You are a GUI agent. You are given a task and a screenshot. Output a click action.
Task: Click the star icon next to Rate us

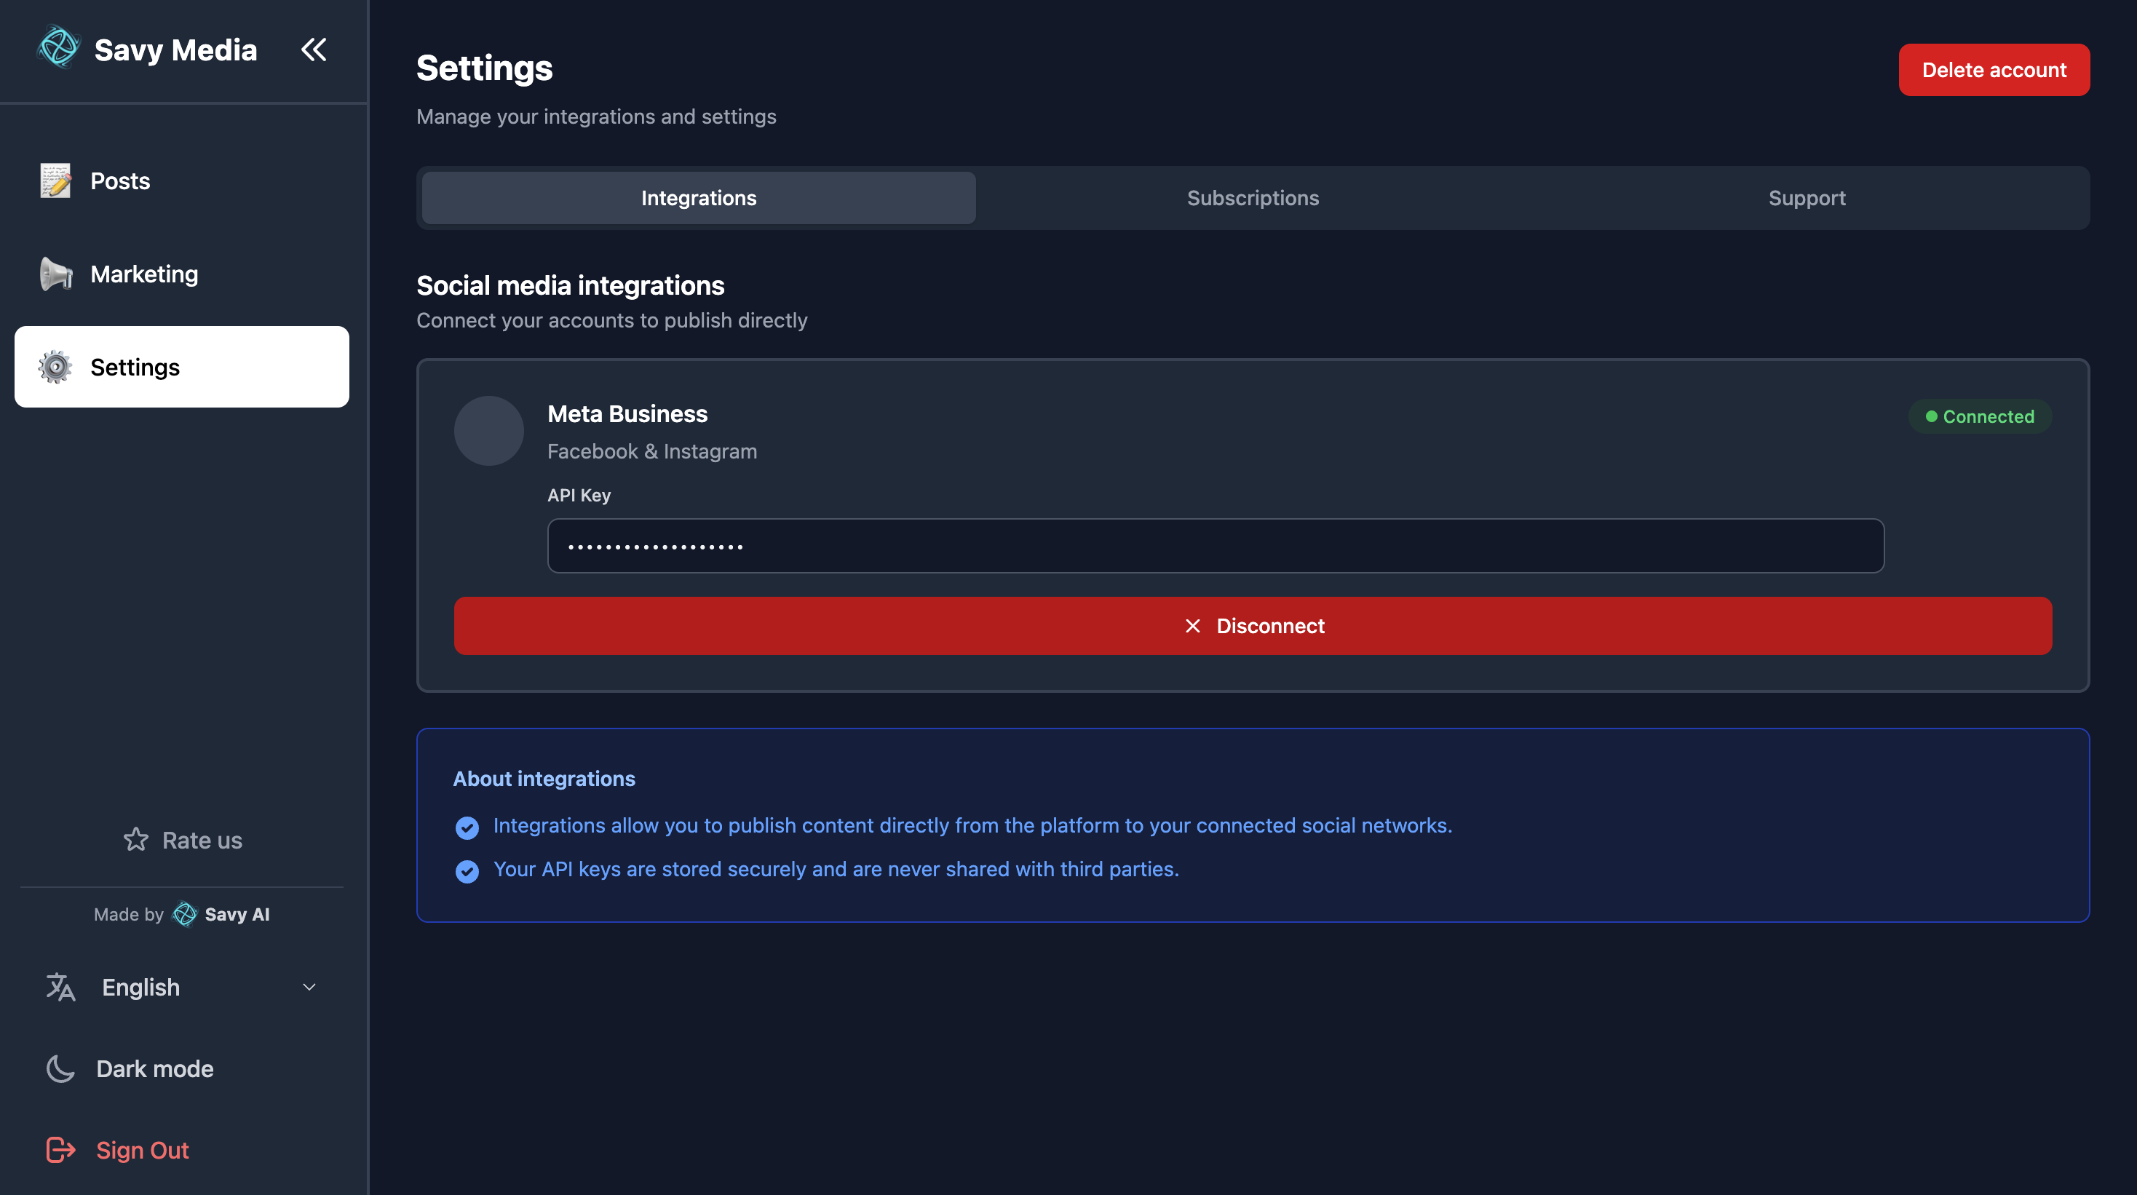coord(135,839)
